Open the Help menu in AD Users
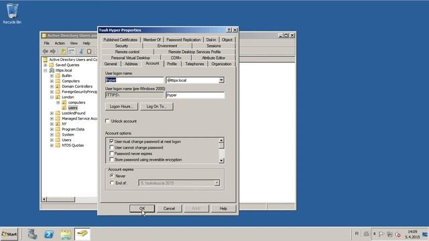 (86, 43)
